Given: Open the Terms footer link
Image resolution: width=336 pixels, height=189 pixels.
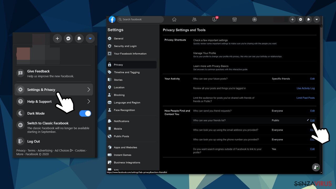Looking at the screenshot, I should pyautogui.click(x=31, y=151).
